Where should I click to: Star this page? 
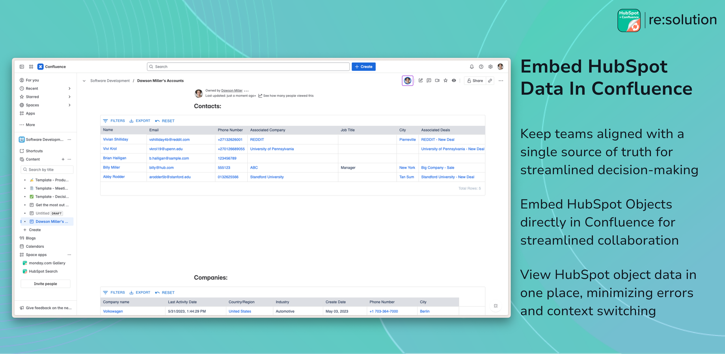(x=445, y=81)
